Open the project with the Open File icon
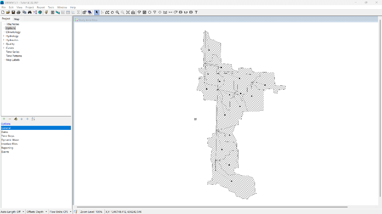Screen dimensions: 382x214 coord(8,12)
